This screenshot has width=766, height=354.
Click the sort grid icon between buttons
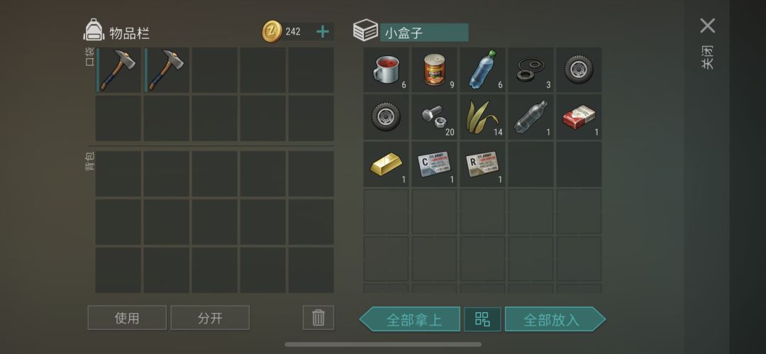tap(482, 319)
